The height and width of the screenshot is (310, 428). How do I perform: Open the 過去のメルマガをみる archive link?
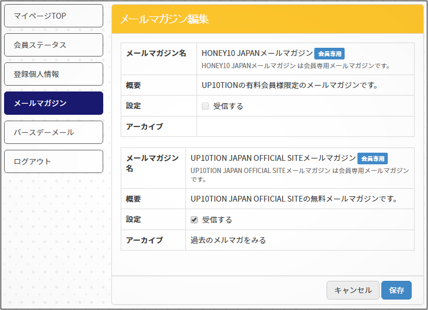pyautogui.click(x=228, y=240)
